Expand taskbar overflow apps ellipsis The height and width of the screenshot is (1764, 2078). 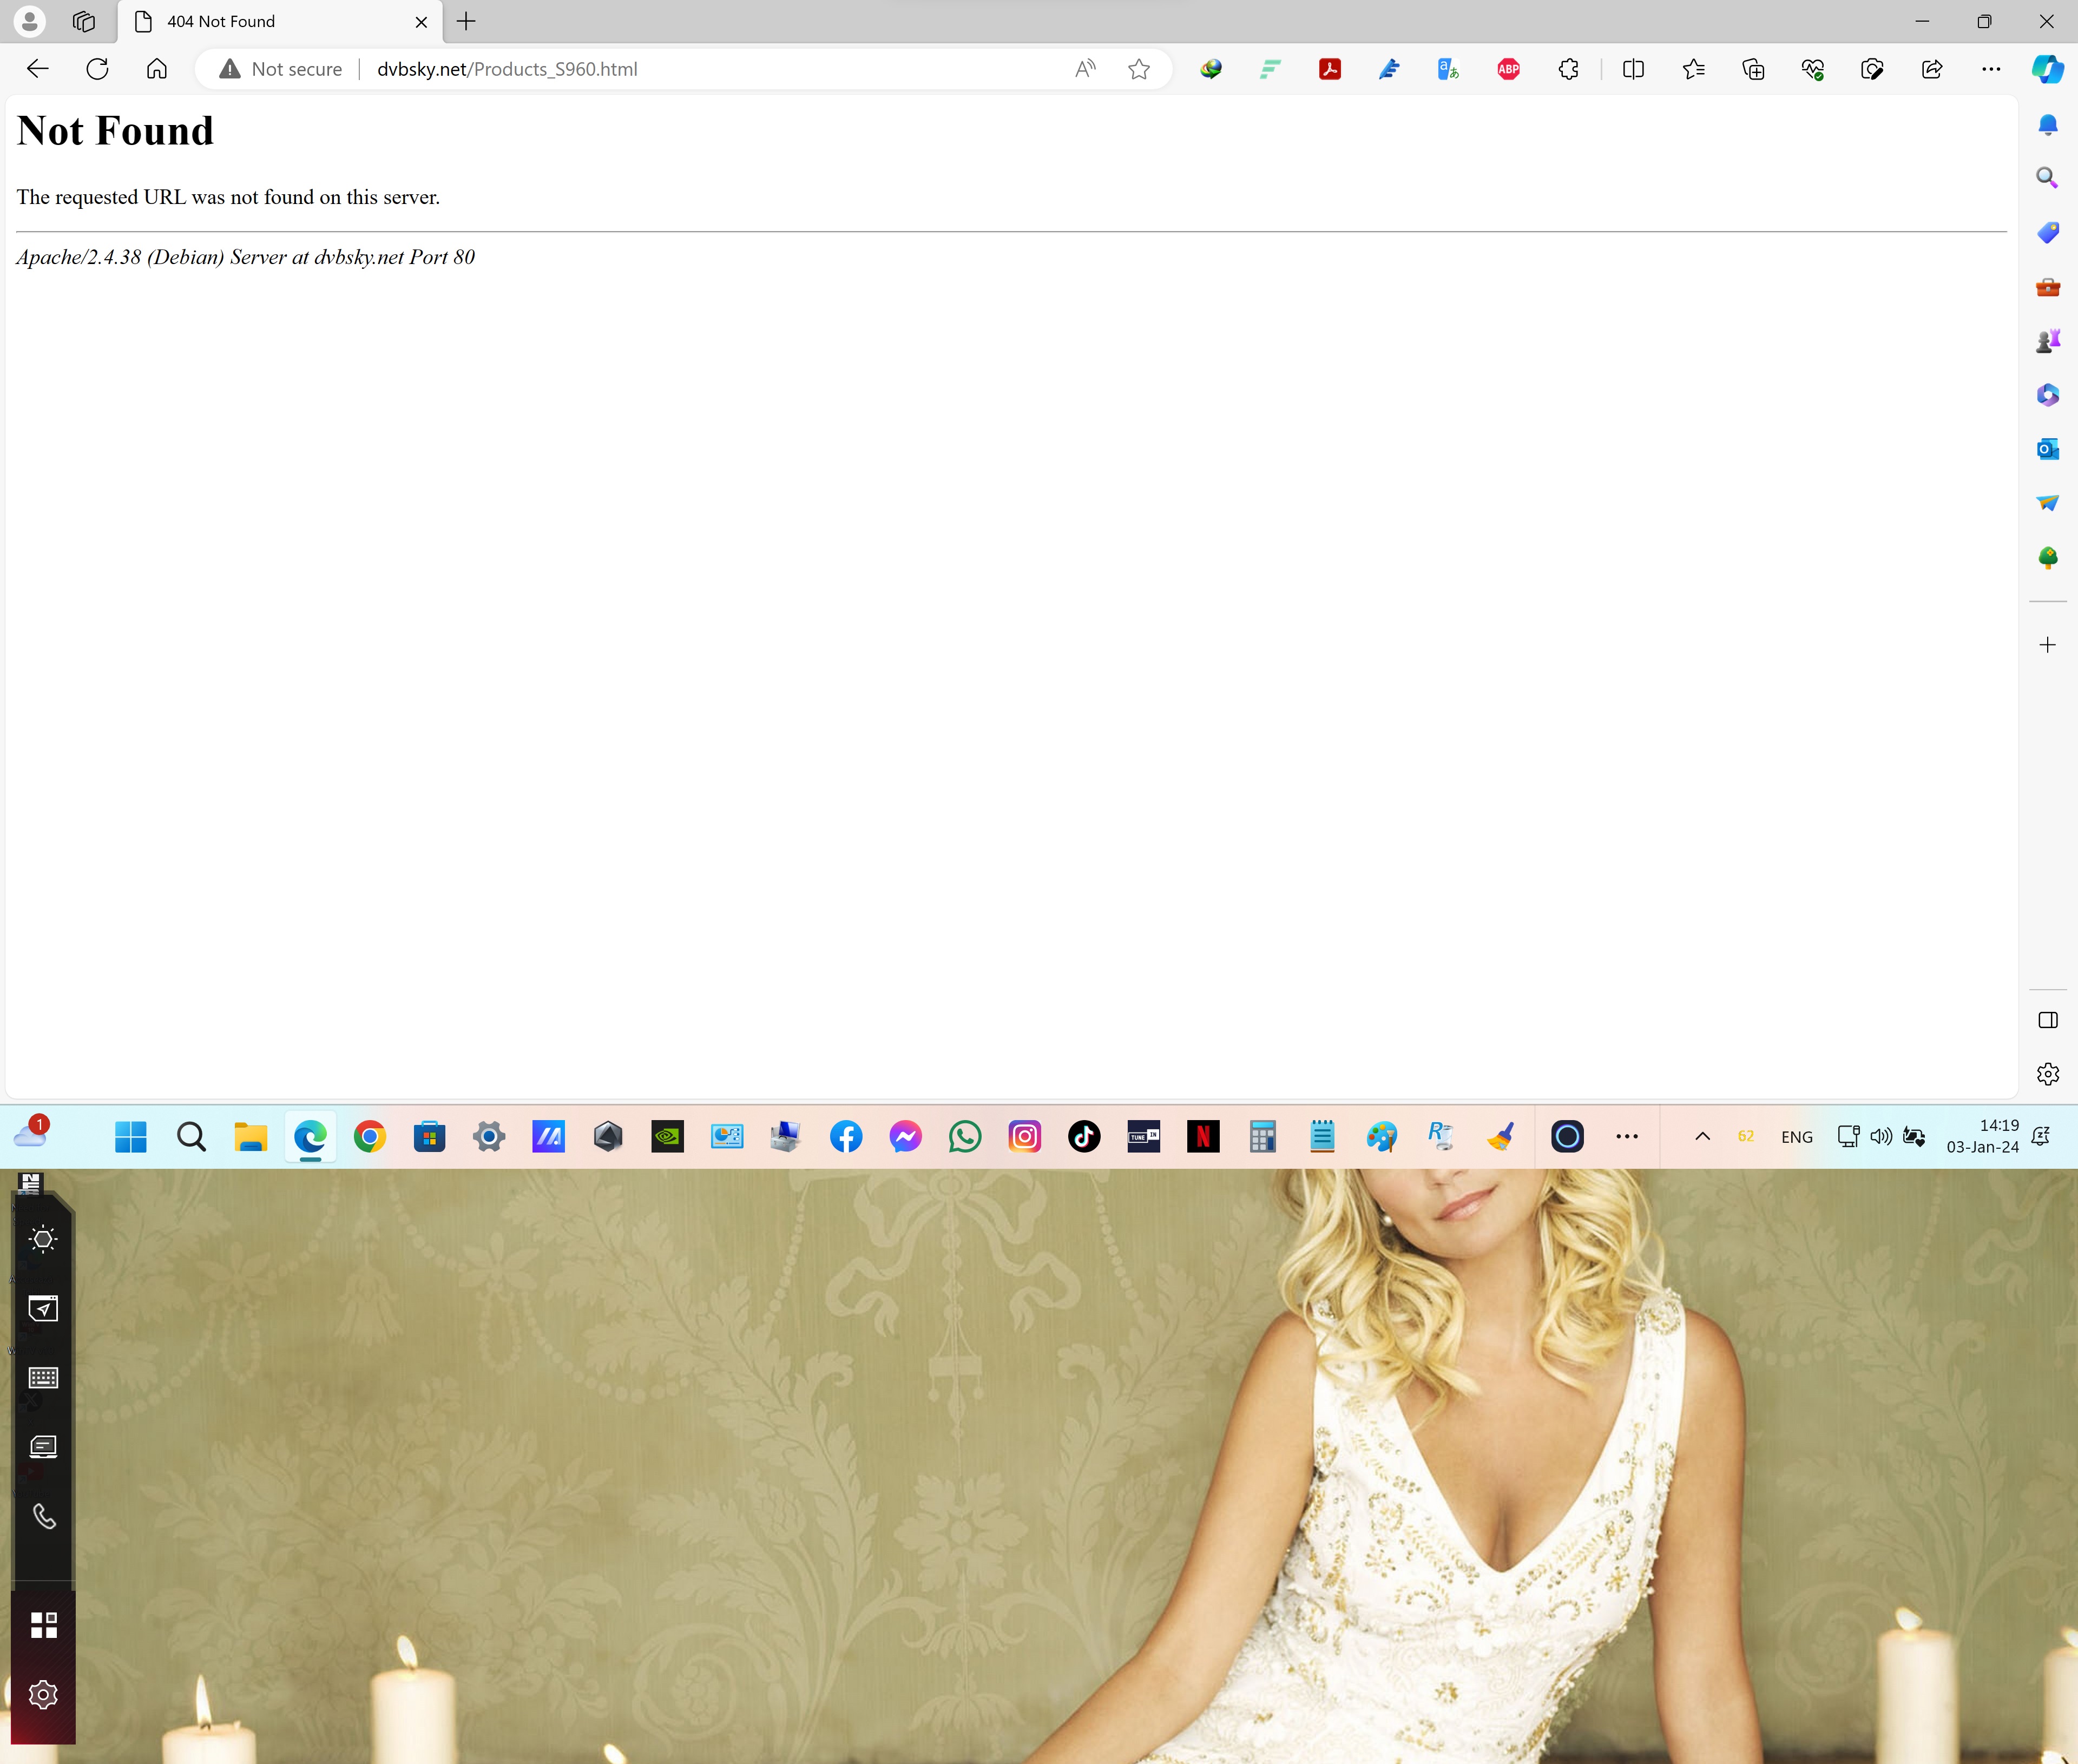1626,1136
